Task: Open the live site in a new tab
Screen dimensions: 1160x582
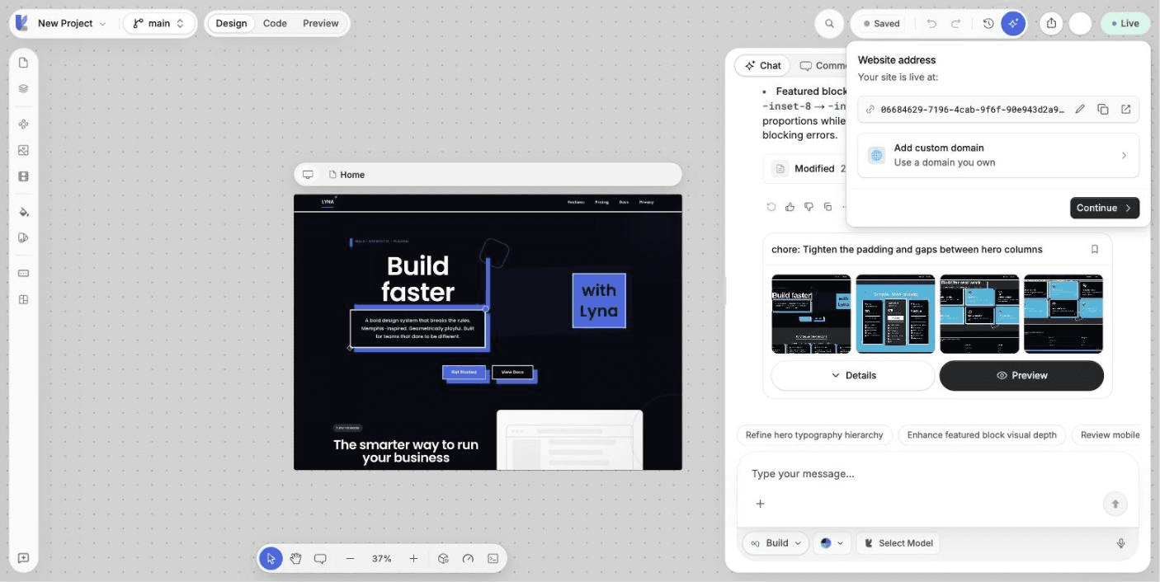Action: (1126, 109)
